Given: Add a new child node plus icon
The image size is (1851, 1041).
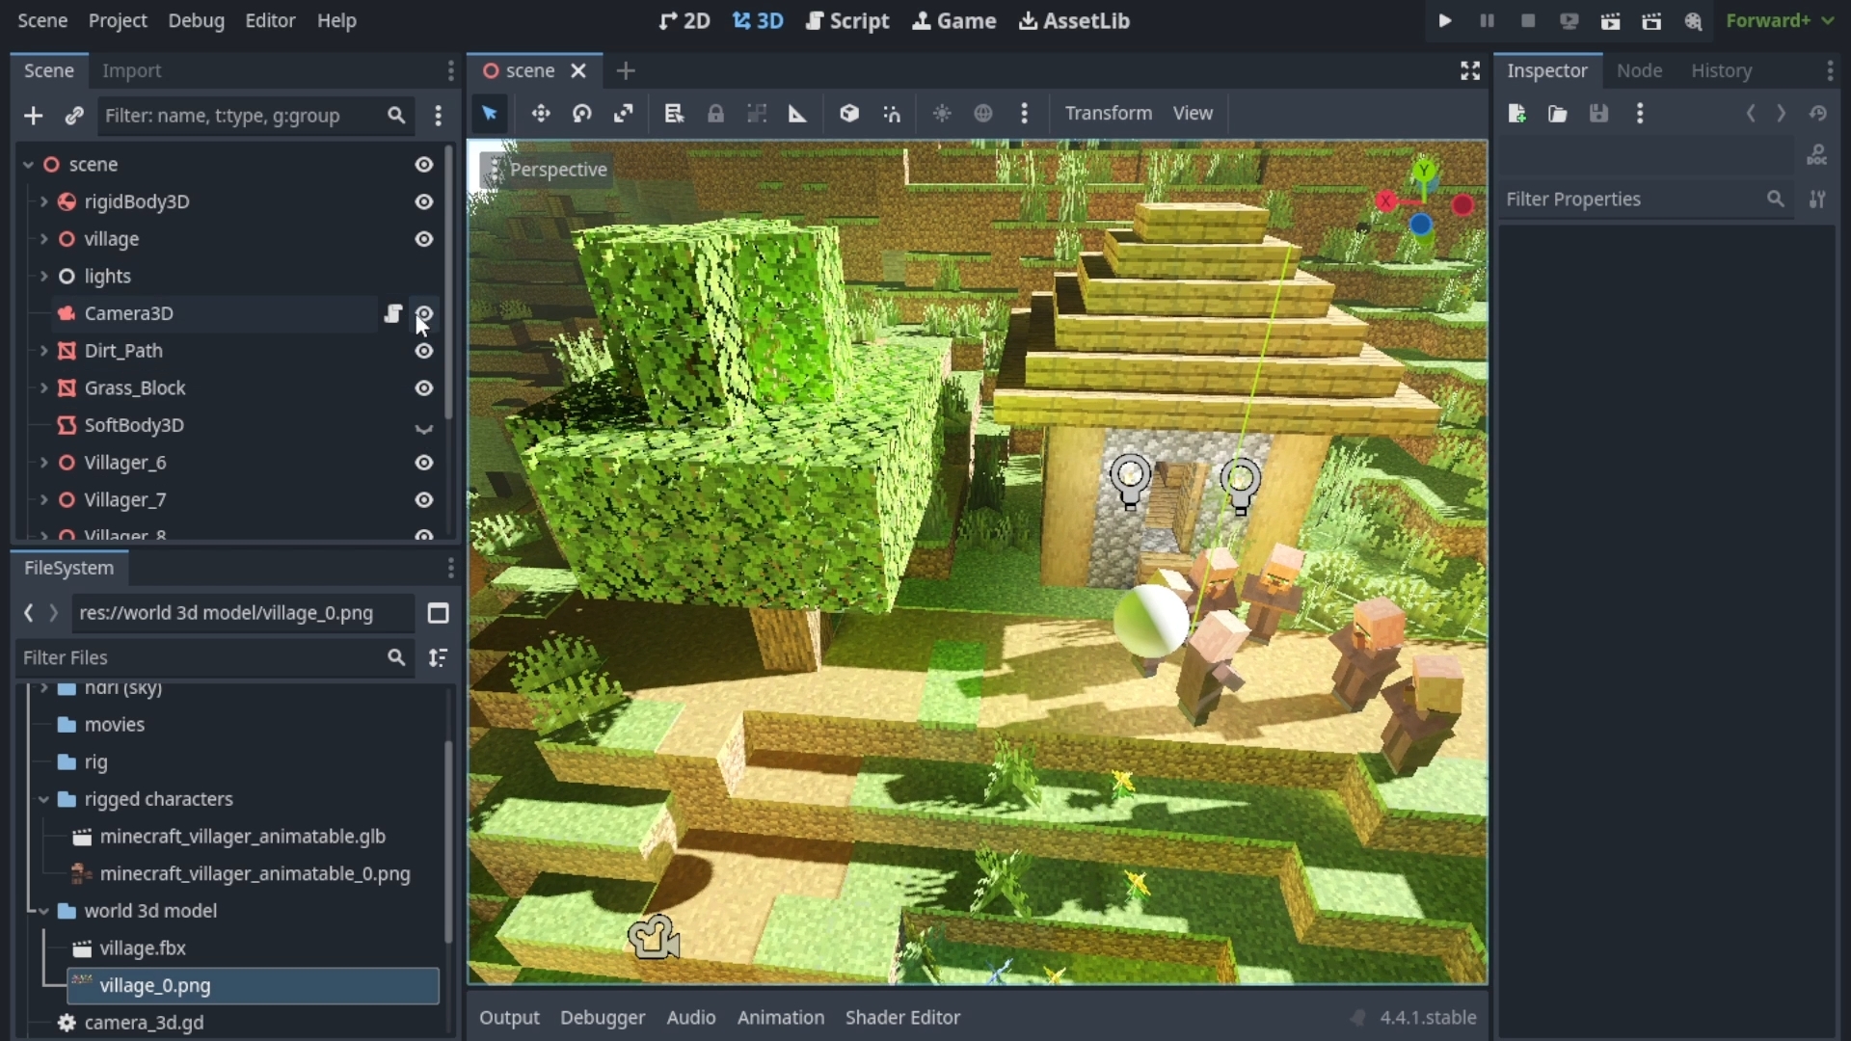Looking at the screenshot, I should (x=34, y=116).
